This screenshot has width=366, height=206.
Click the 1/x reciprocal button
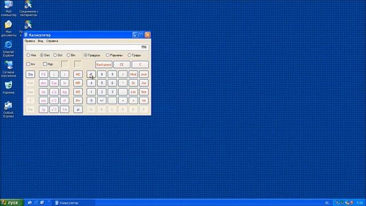click(65, 109)
